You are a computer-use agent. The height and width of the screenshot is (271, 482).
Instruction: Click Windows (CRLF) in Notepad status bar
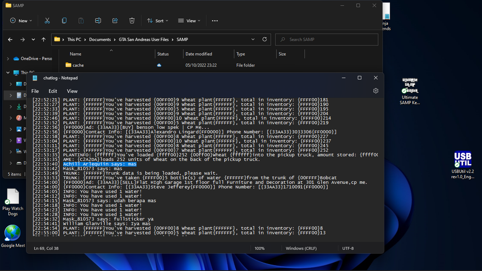point(301,248)
